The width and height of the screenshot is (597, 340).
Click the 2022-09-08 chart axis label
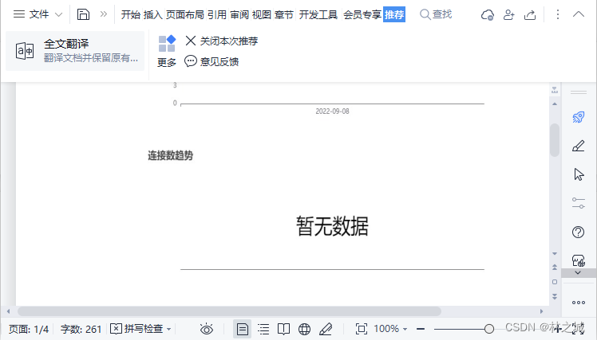coord(332,111)
